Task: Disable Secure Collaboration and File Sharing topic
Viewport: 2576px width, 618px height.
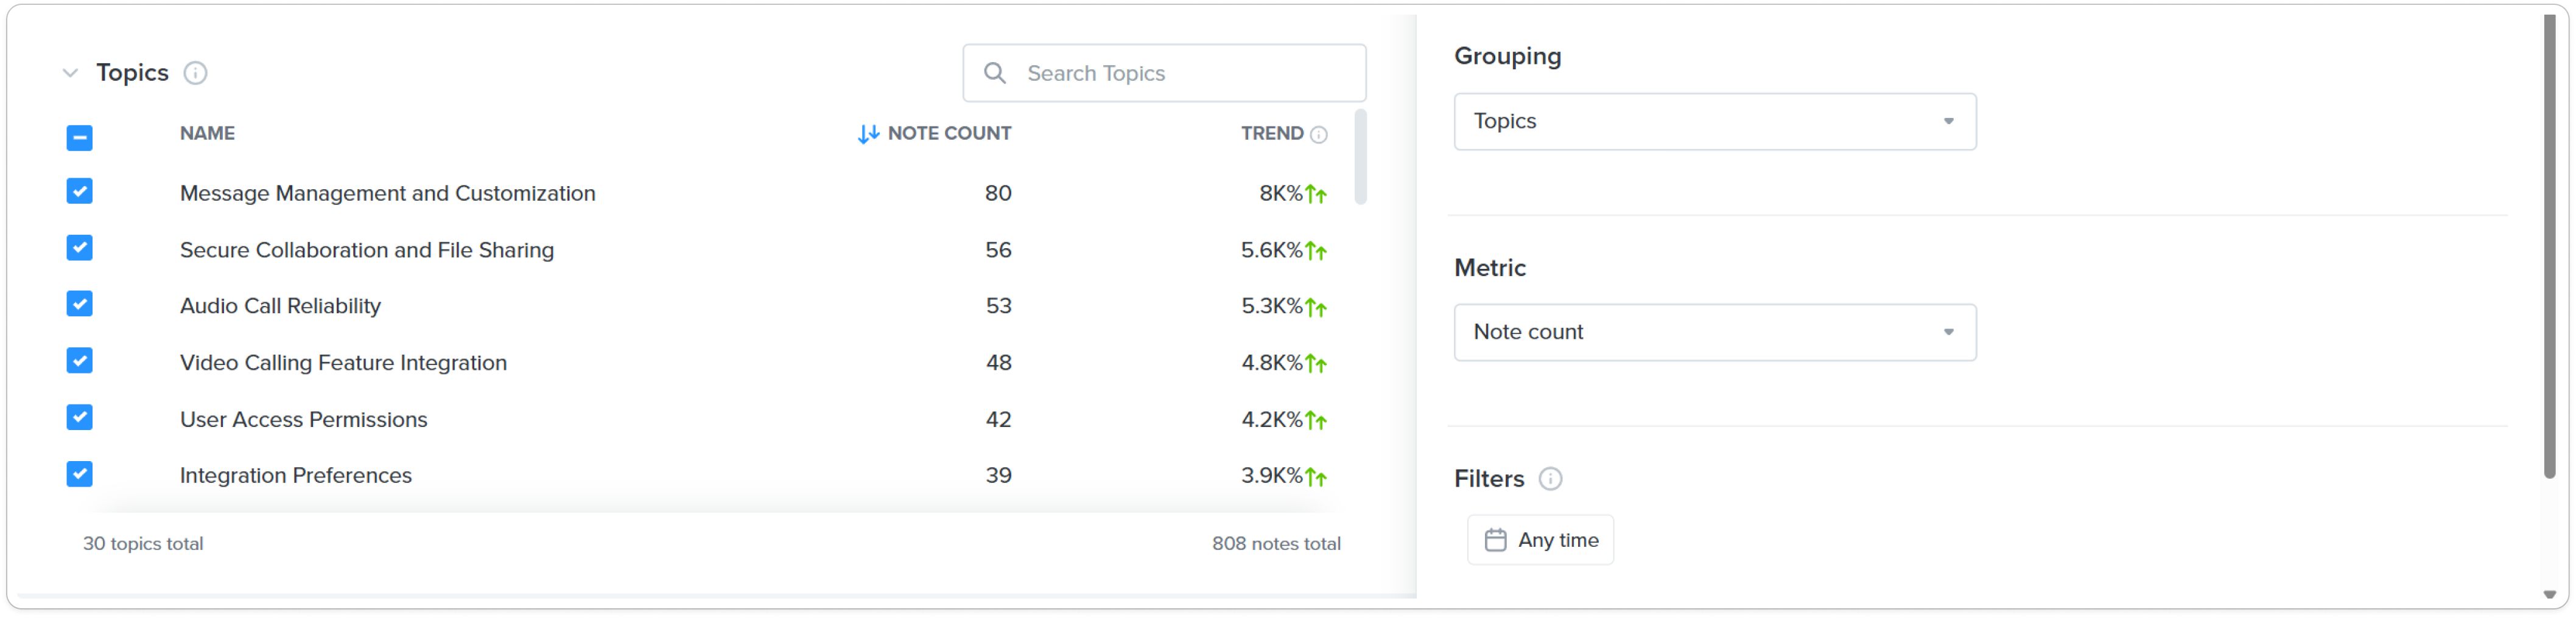Action: [79, 249]
